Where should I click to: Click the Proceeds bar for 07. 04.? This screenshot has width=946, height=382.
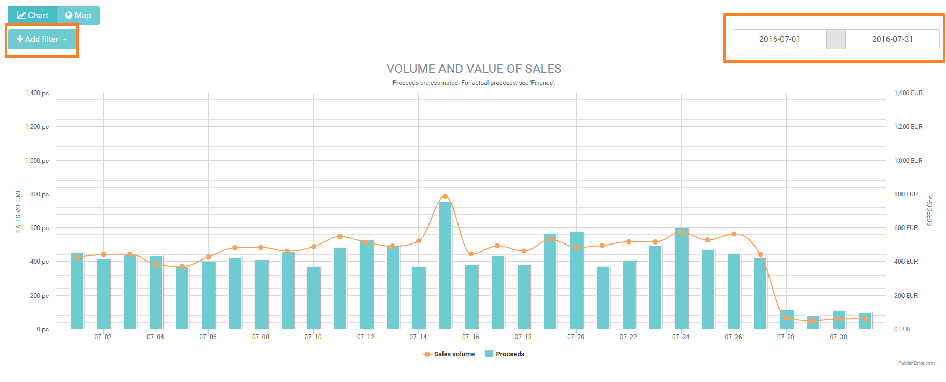(156, 293)
